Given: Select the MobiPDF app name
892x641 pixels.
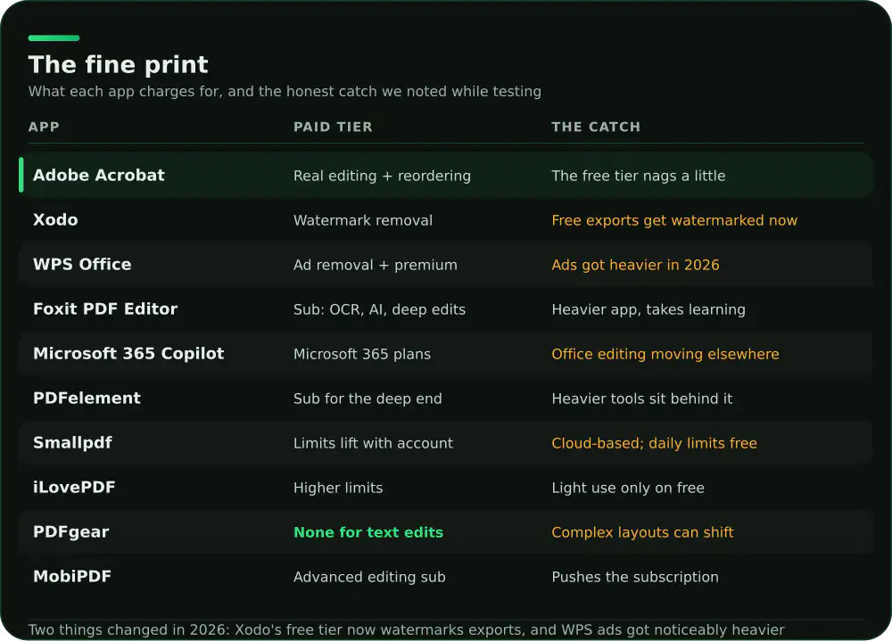Looking at the screenshot, I should (71, 576).
